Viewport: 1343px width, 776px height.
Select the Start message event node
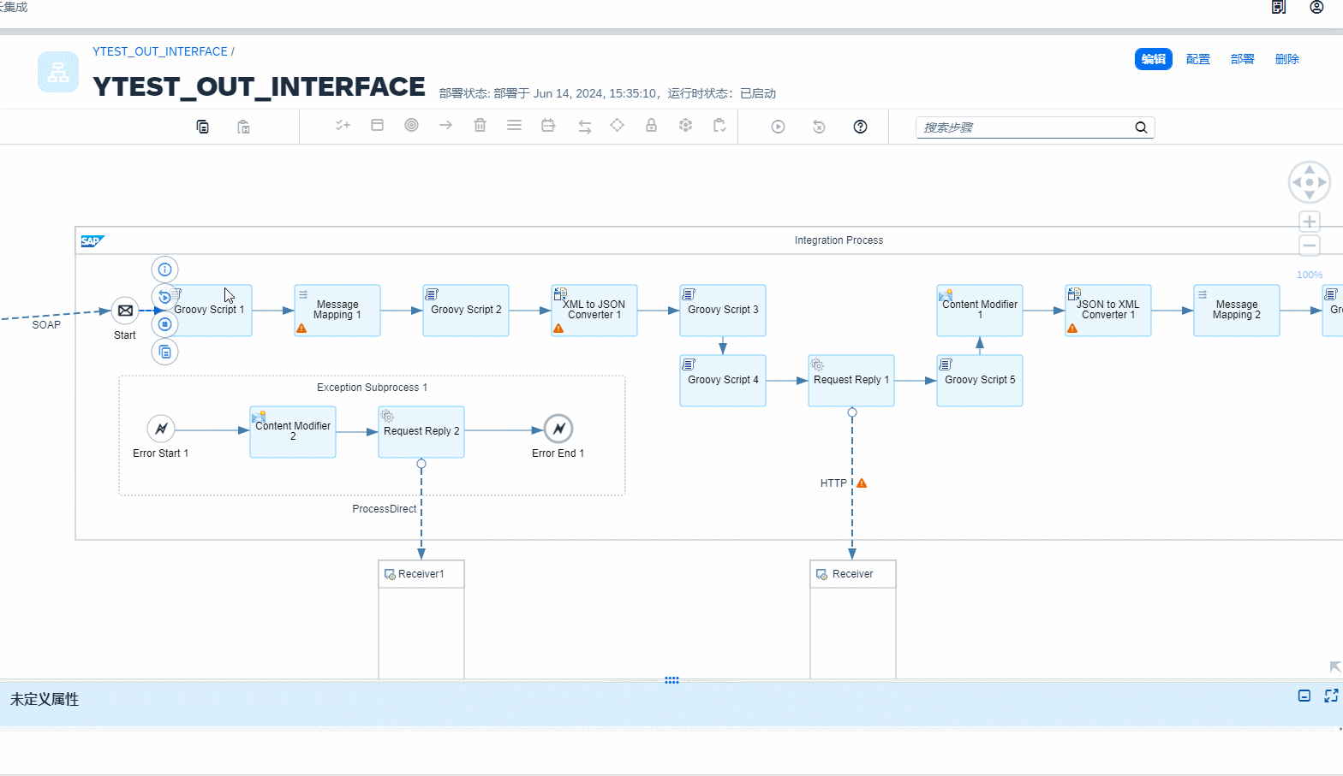tap(125, 311)
